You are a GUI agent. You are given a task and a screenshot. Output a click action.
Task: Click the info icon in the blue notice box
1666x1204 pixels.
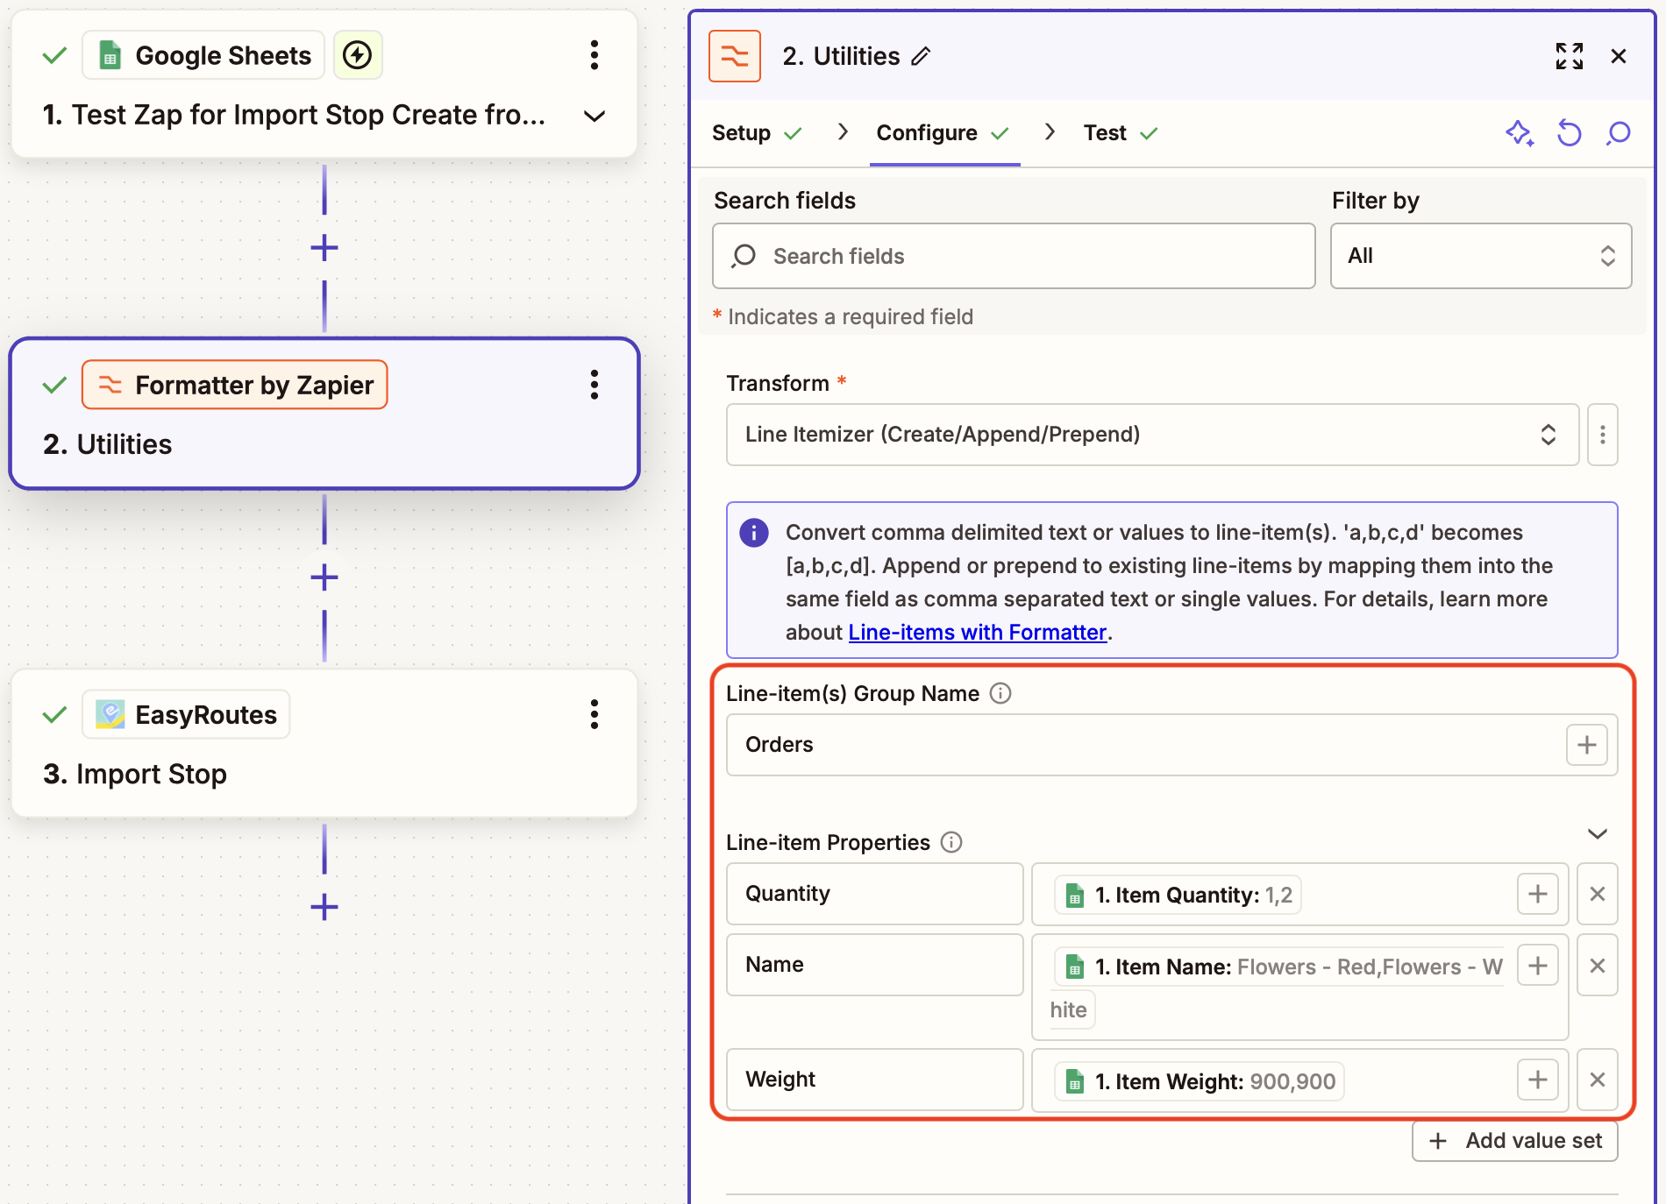754,532
